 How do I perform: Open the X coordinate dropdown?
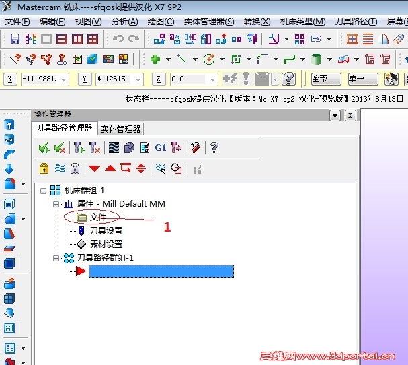[64, 79]
